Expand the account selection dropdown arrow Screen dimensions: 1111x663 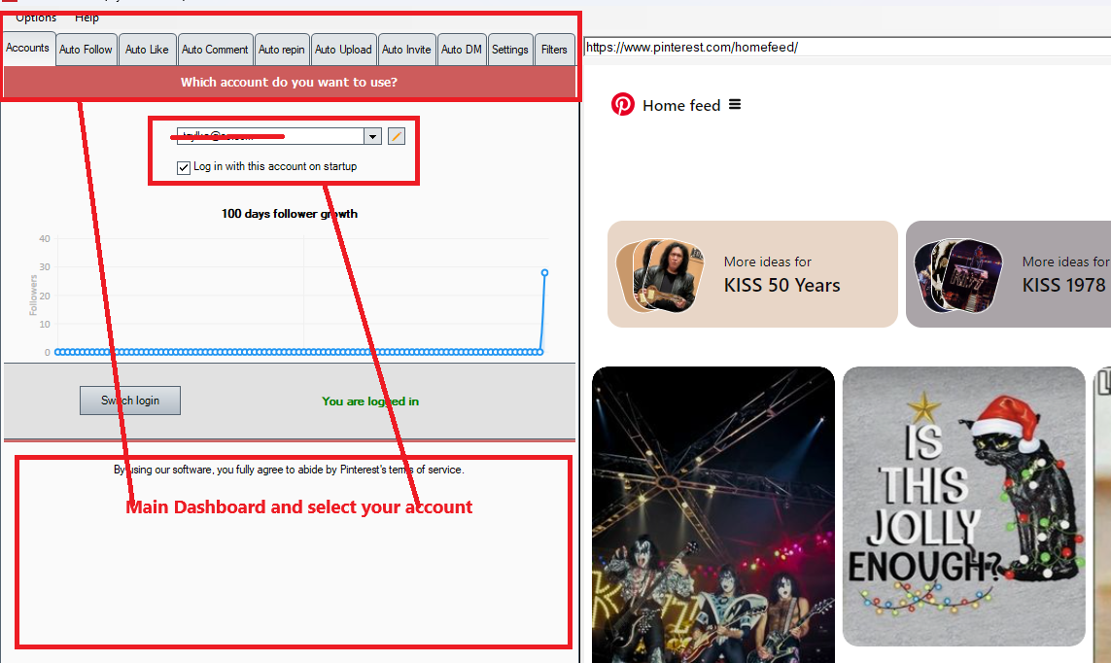point(372,137)
